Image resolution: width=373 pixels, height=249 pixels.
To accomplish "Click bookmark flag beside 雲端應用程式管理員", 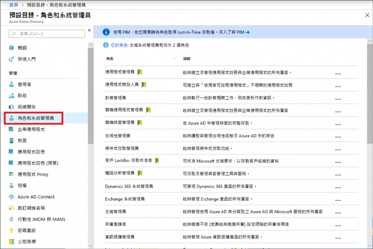I will (x=148, y=110).
